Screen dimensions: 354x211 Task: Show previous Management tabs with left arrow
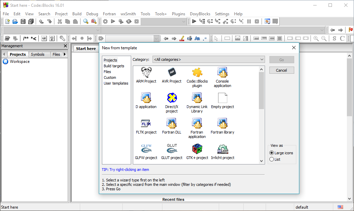pos(4,54)
